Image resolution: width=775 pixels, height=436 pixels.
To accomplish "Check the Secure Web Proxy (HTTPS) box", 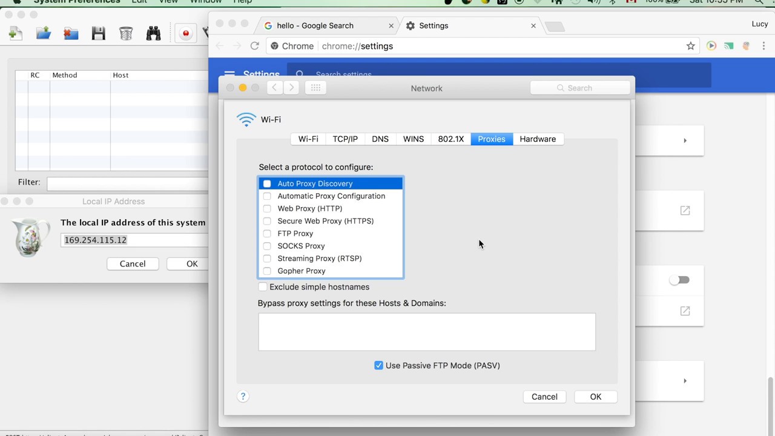I will 267,221.
